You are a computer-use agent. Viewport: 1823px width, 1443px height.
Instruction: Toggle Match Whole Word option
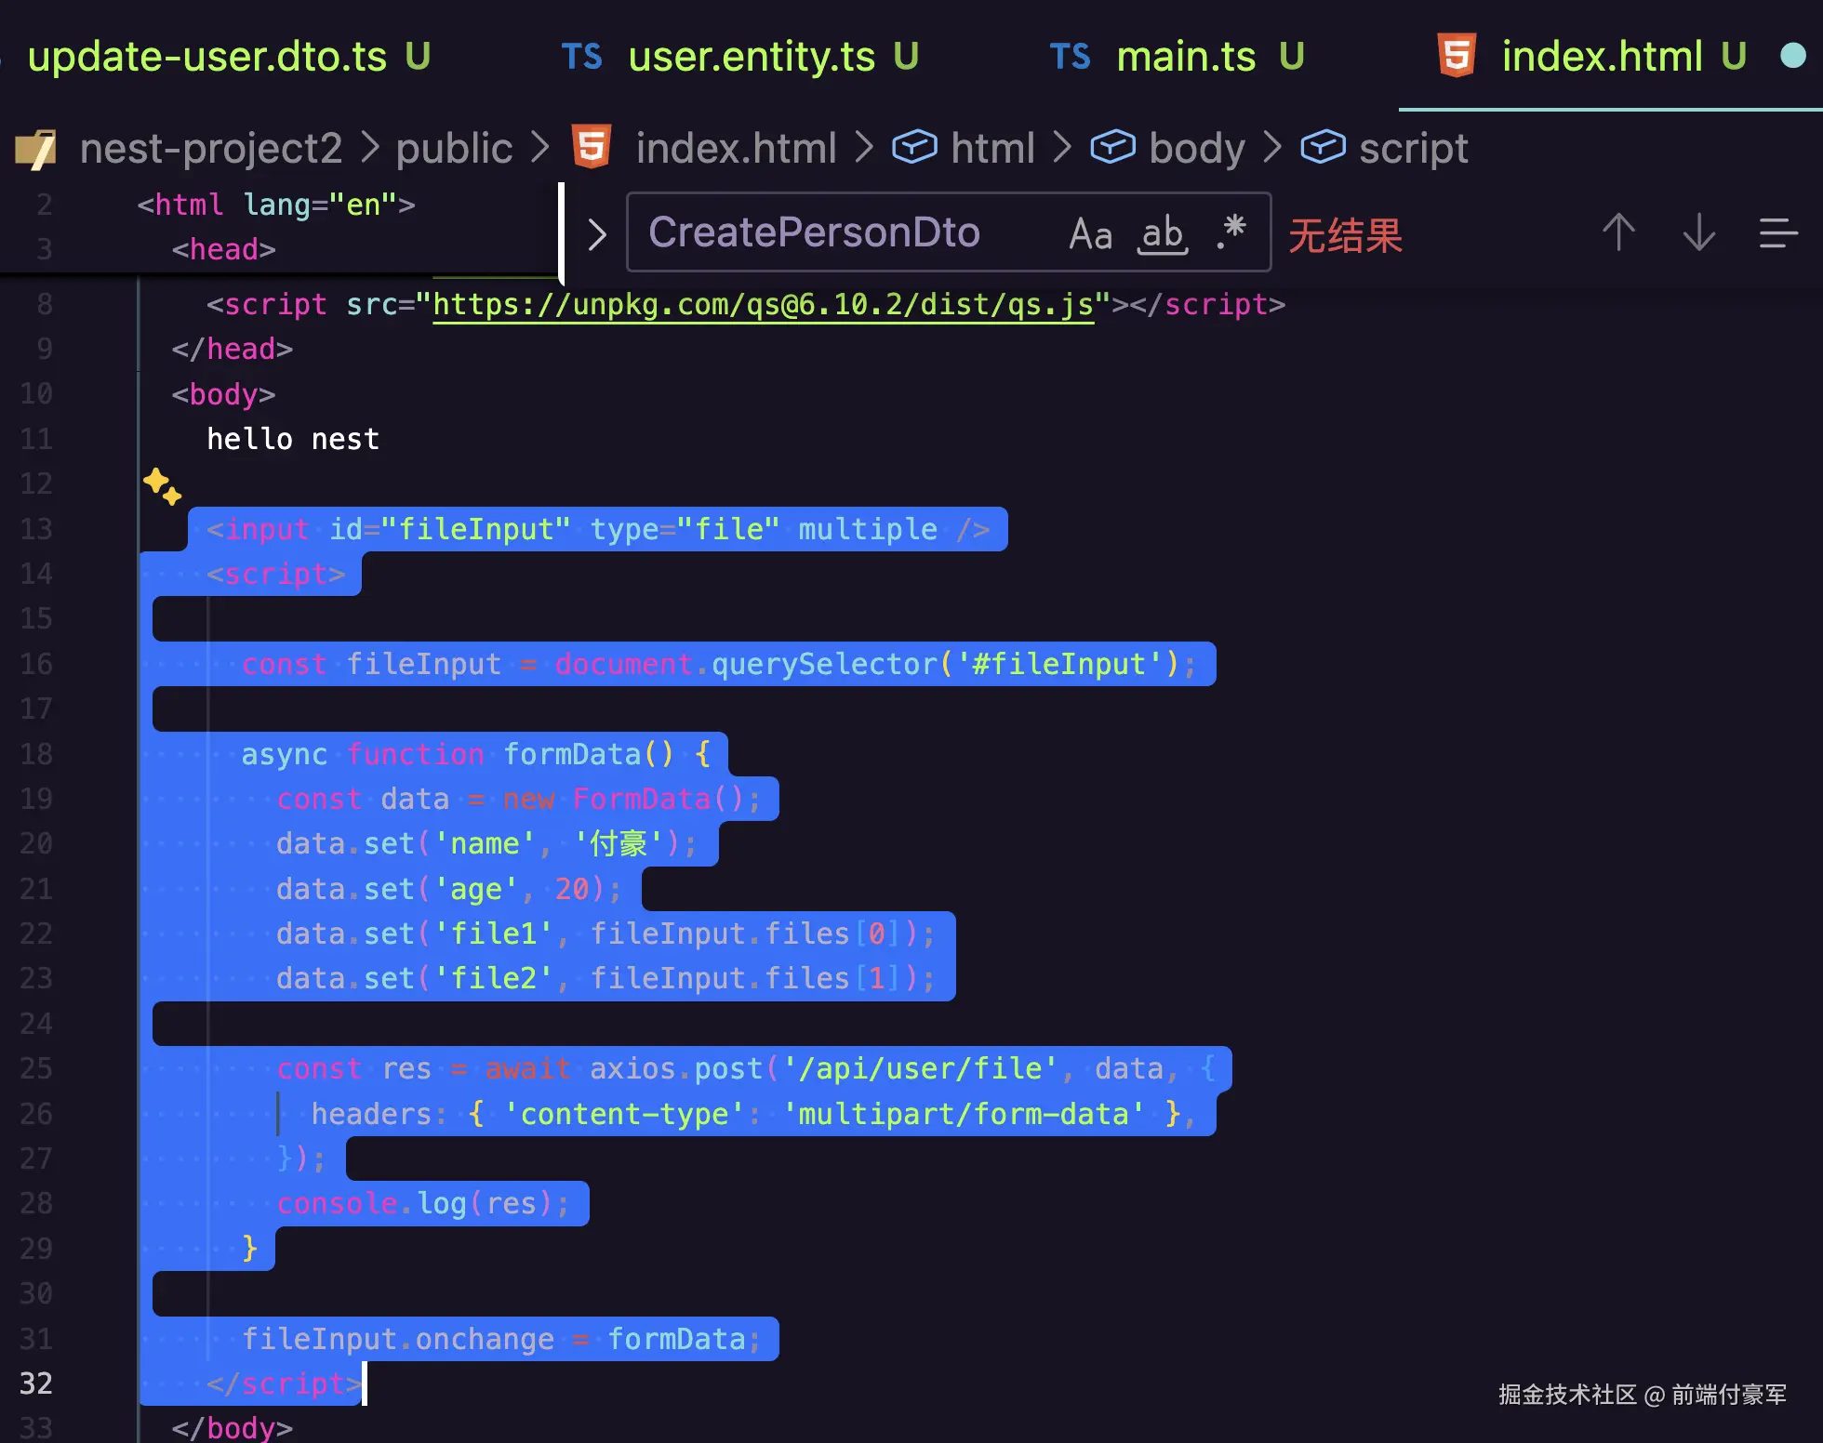1163,233
